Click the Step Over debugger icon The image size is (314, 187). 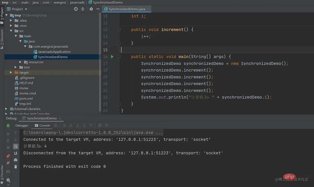(x=64, y=125)
